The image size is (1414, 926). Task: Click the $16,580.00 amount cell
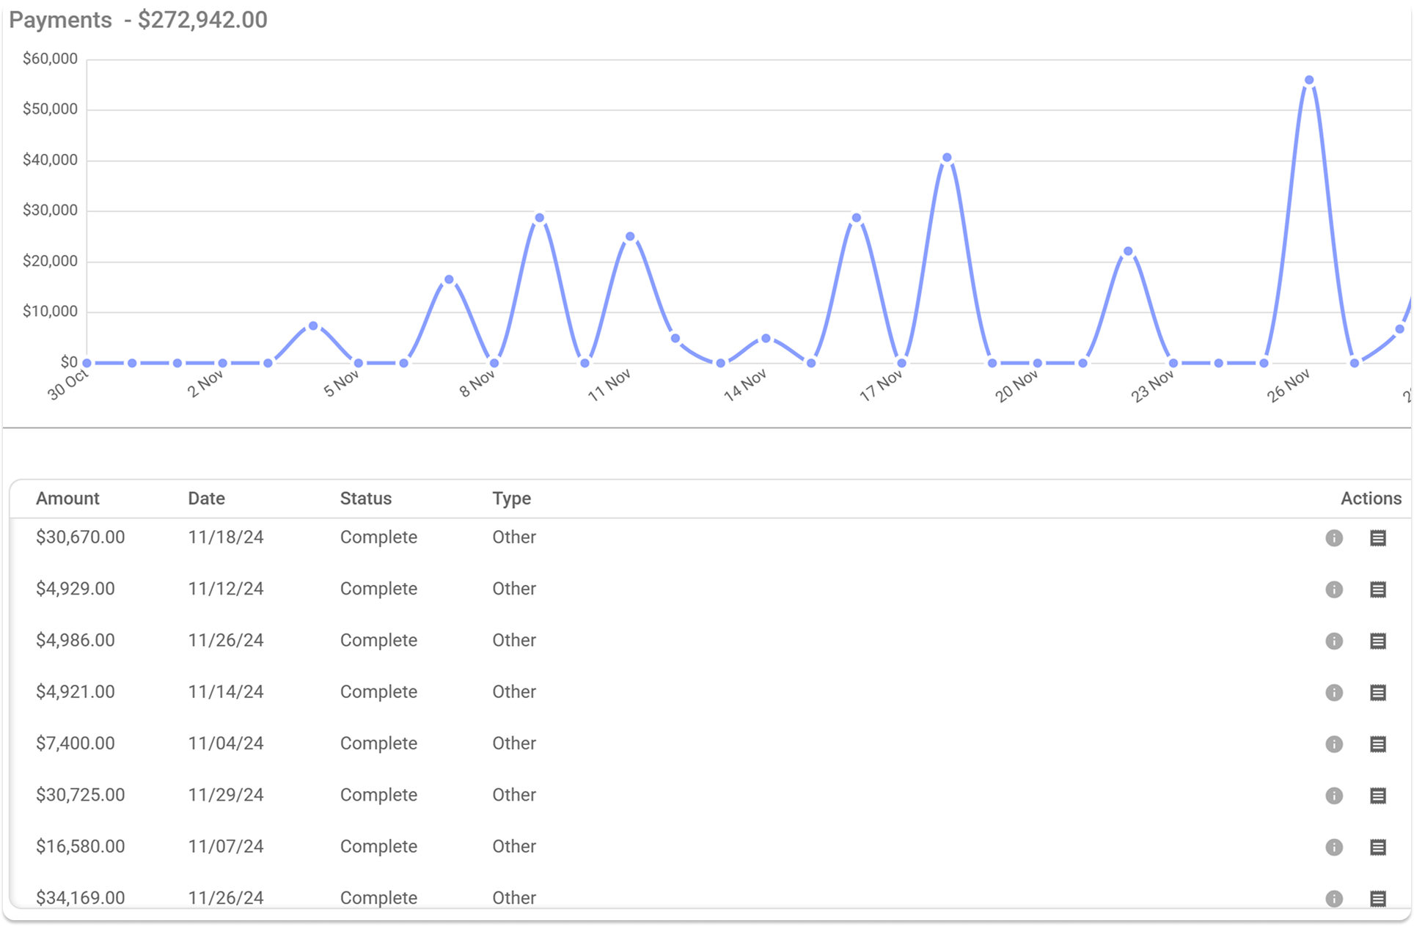[81, 847]
